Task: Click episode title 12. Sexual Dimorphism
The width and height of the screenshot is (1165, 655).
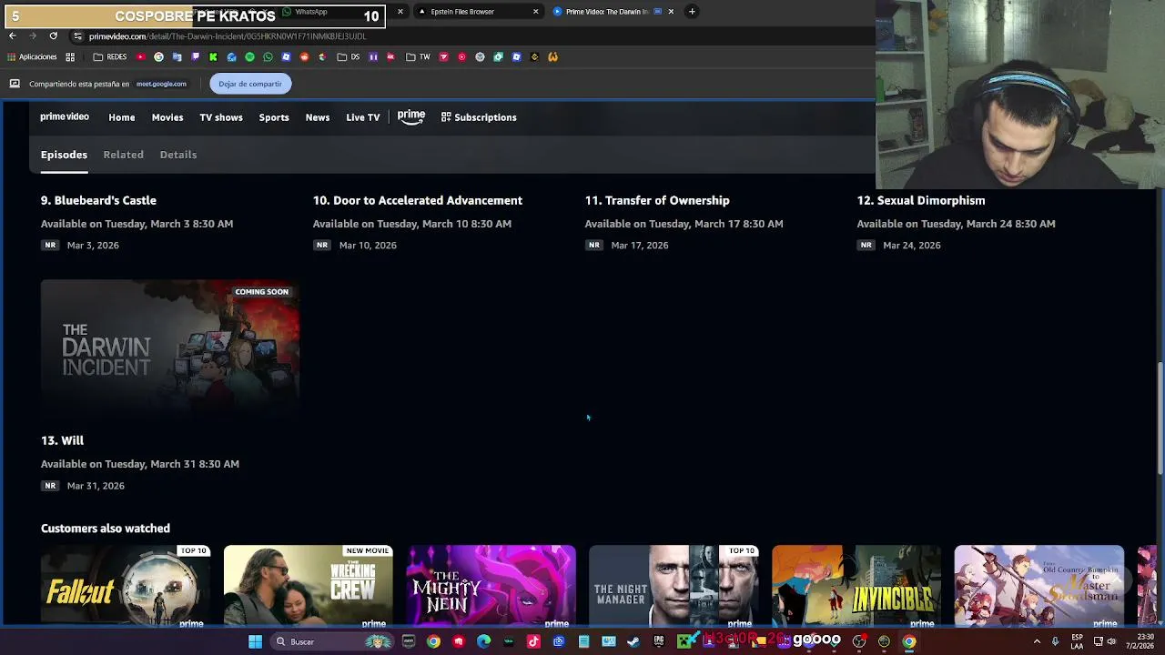Action: [921, 200]
